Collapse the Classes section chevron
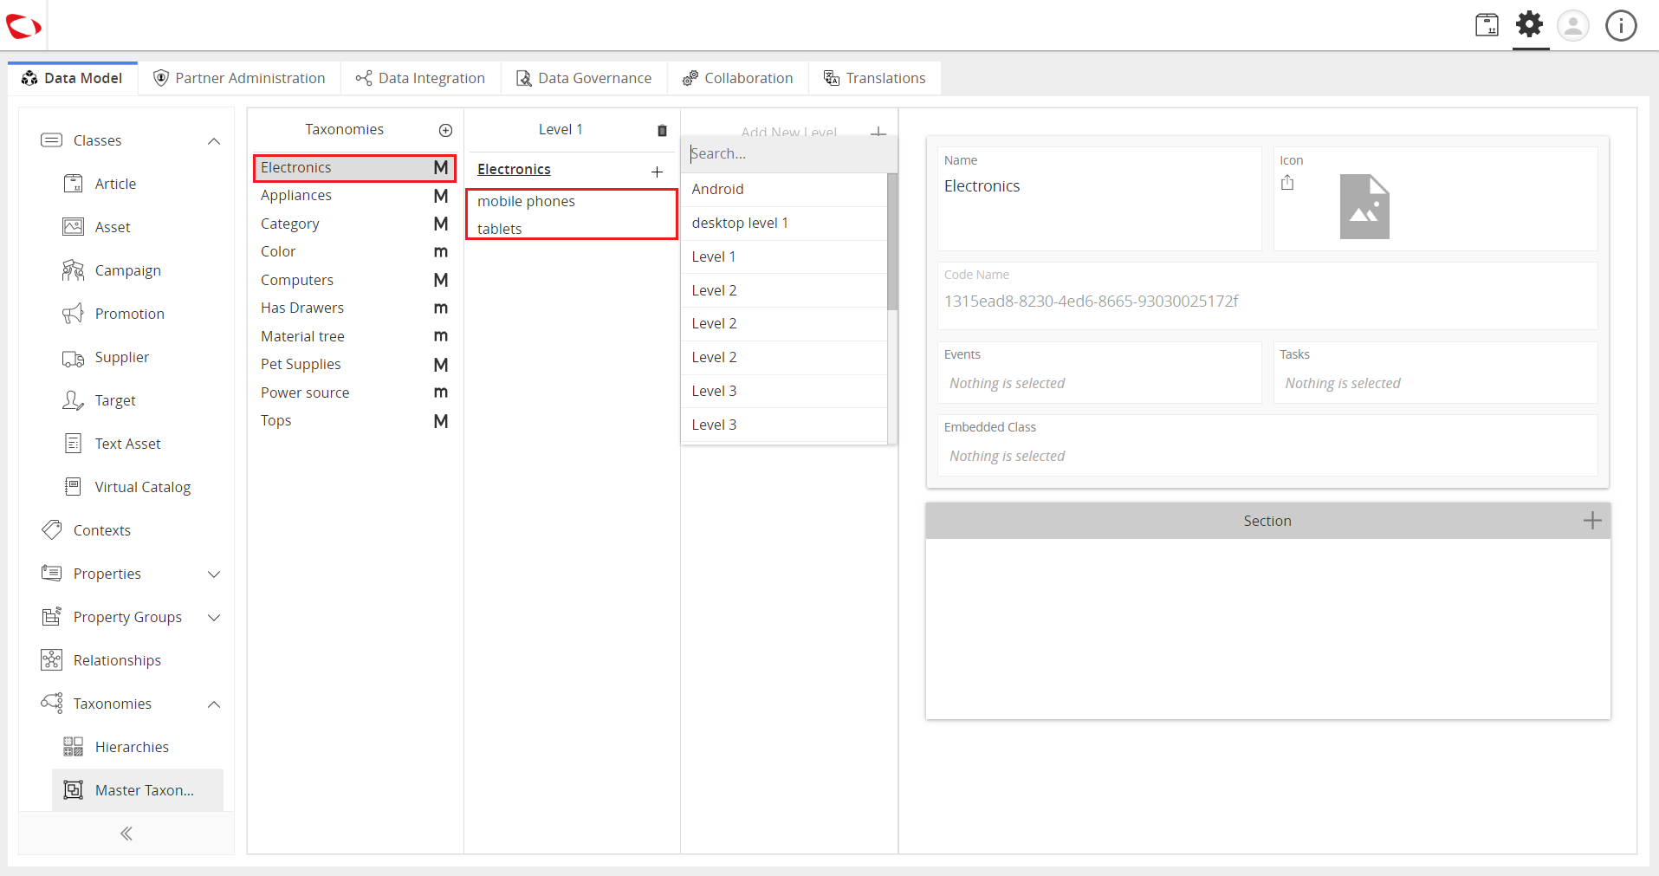The width and height of the screenshot is (1659, 876). (214, 141)
